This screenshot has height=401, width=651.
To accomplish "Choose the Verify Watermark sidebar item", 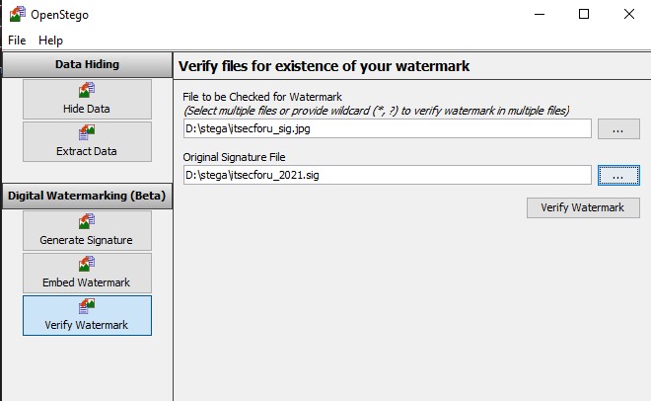I will pos(87,315).
